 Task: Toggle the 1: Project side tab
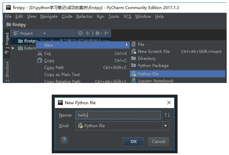coord(7,43)
